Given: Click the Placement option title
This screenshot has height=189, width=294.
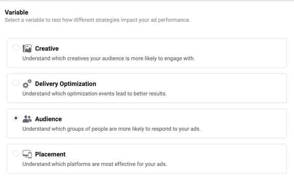Looking at the screenshot, I should [50, 154].
